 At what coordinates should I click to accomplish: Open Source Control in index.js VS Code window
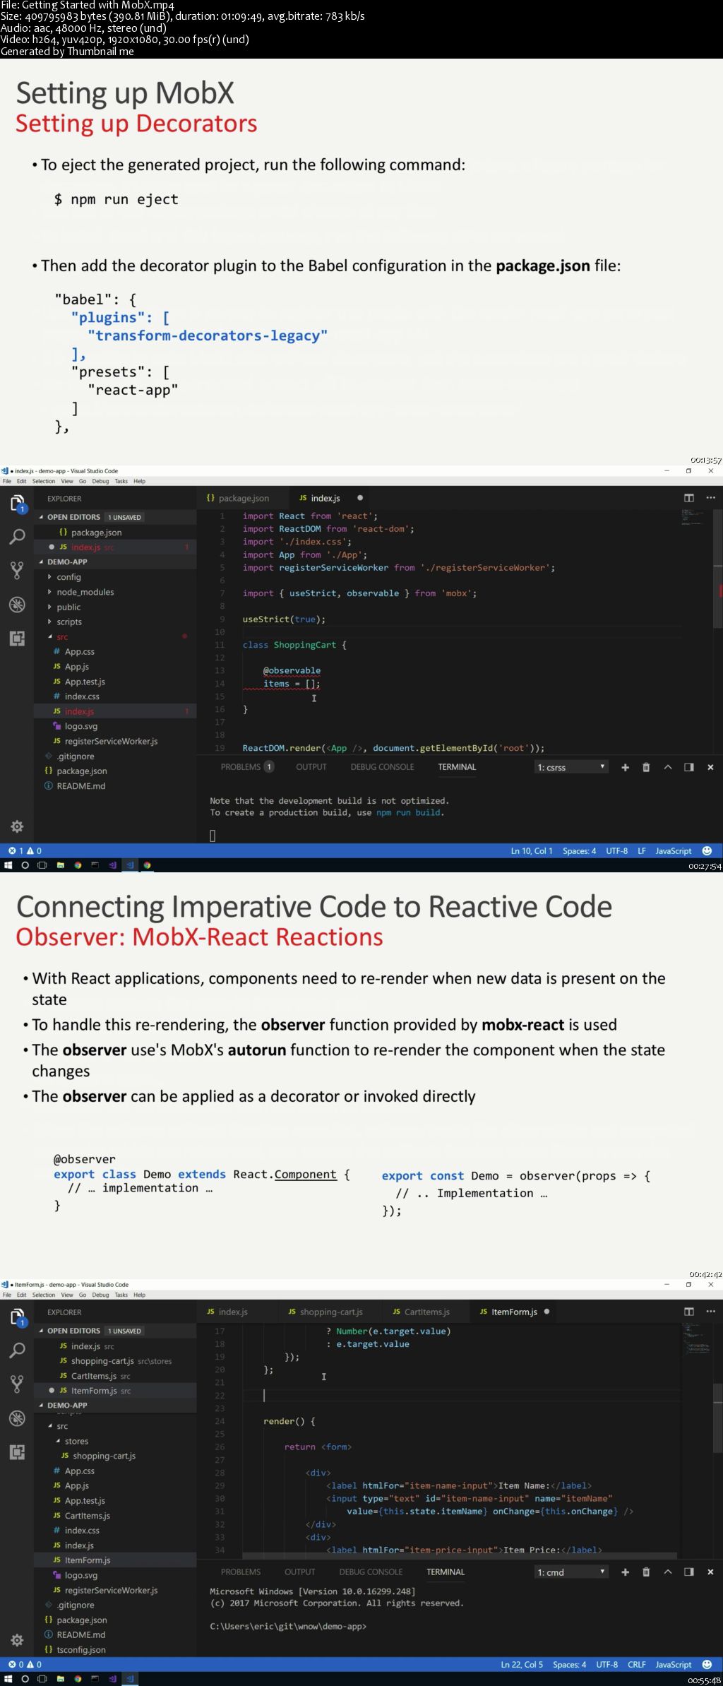point(17,571)
